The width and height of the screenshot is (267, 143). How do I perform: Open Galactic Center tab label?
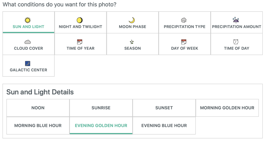click(x=28, y=70)
